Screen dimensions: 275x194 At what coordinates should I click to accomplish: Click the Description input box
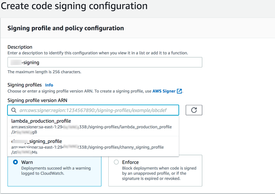(104, 62)
